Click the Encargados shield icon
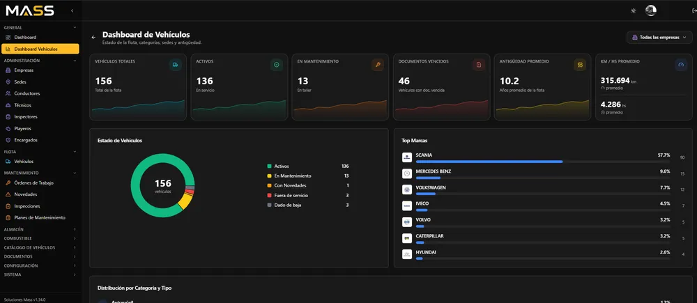Viewport: 697px width, 303px height. (x=8, y=140)
